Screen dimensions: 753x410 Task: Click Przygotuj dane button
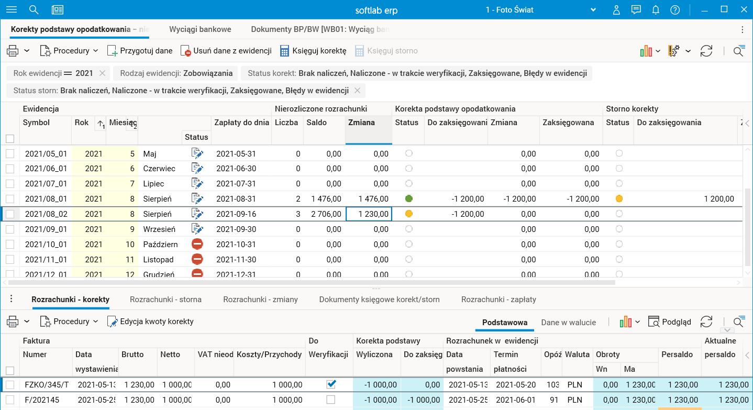[x=140, y=51]
